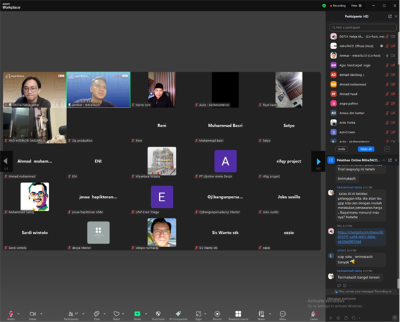Toggle the Video camera button
This screenshot has height=322, width=400.
[x=32, y=313]
